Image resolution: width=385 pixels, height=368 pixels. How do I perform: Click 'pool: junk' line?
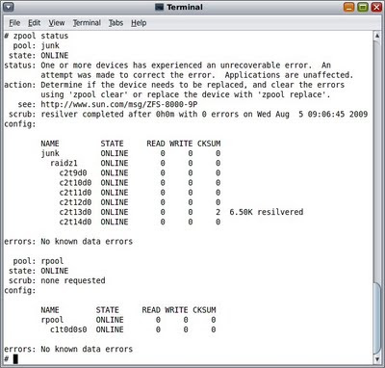36,45
